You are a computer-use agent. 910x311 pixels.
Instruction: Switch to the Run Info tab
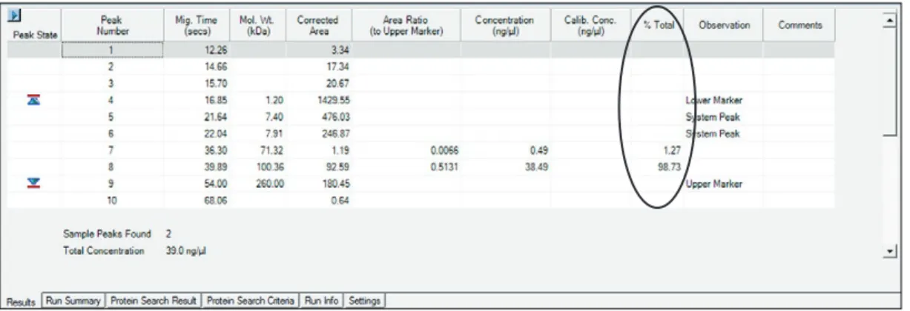(322, 301)
